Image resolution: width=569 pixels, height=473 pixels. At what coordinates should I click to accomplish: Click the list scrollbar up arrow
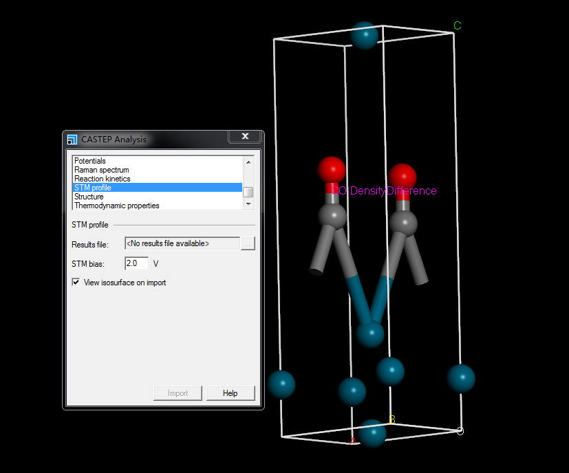pos(248,162)
